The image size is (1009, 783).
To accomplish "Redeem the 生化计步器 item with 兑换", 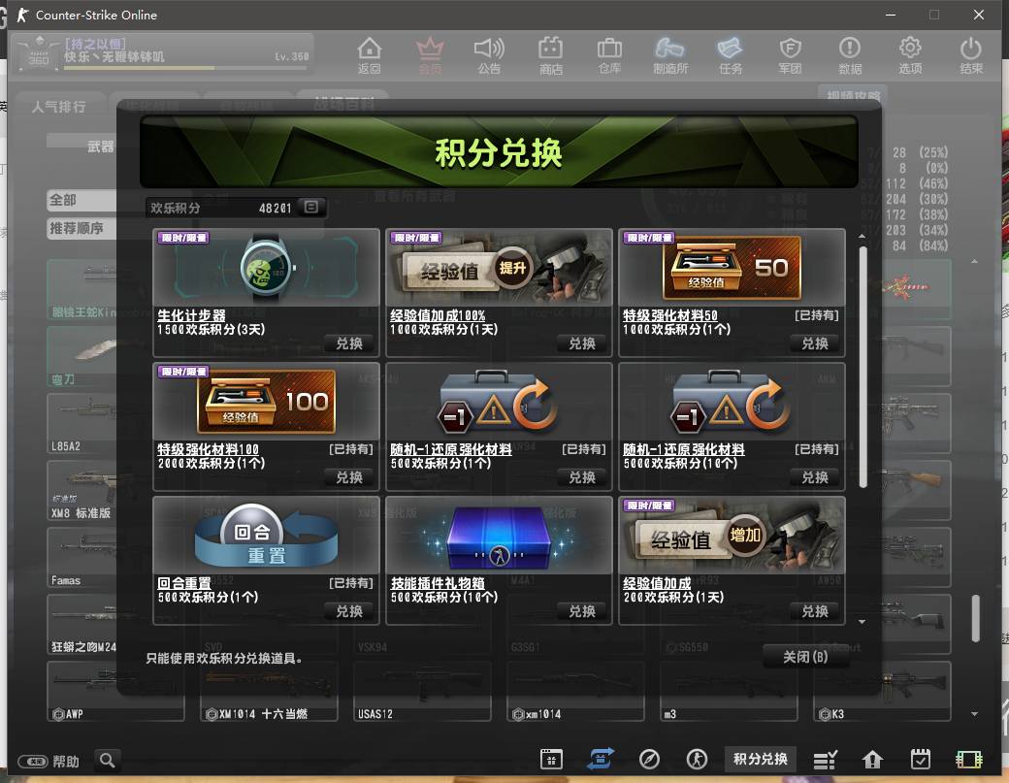I will (x=349, y=343).
